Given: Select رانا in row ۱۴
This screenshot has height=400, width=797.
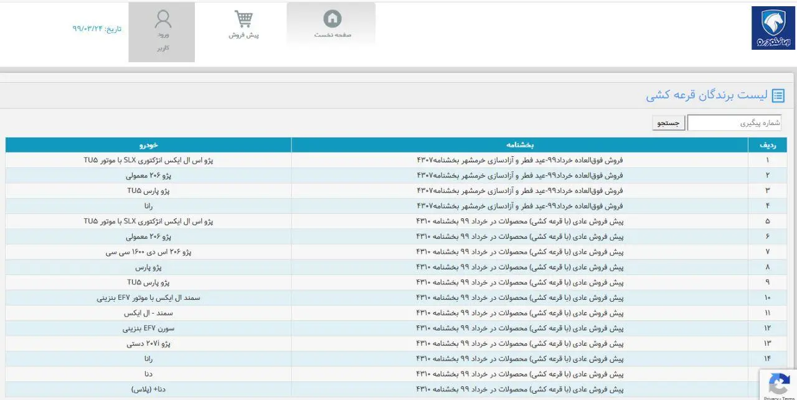Looking at the screenshot, I should 148,358.
